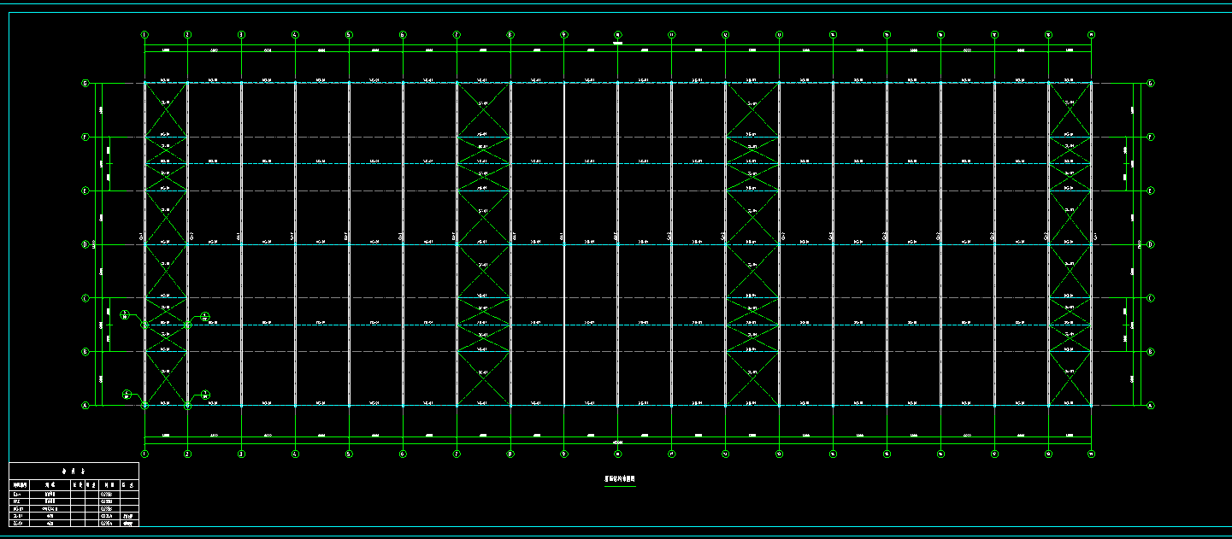The image size is (1232, 539).
Task: Select grid bubble 2 on bottom axis
Action: click(x=187, y=454)
